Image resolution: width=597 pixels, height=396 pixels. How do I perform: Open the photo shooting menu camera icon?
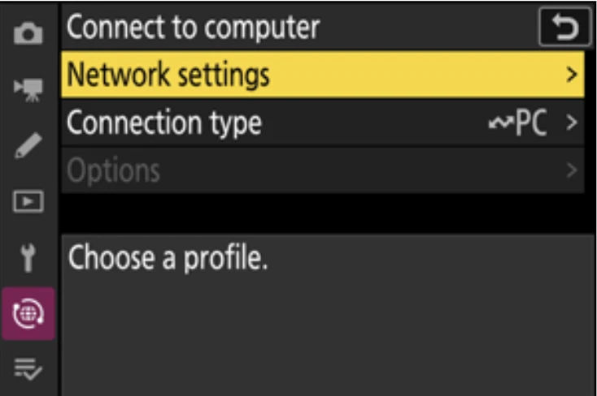(x=28, y=33)
